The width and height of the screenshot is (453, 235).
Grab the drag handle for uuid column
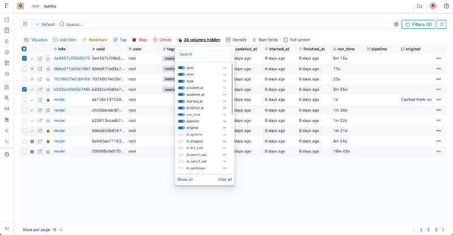pyautogui.click(x=224, y=67)
